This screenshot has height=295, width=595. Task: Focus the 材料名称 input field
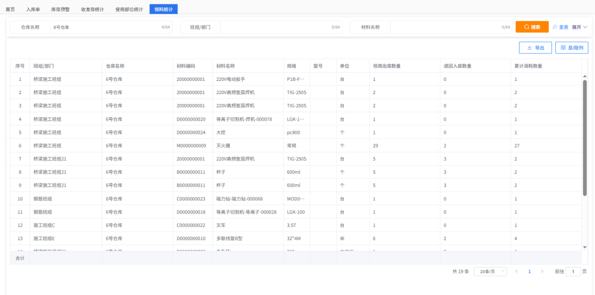[451, 28]
